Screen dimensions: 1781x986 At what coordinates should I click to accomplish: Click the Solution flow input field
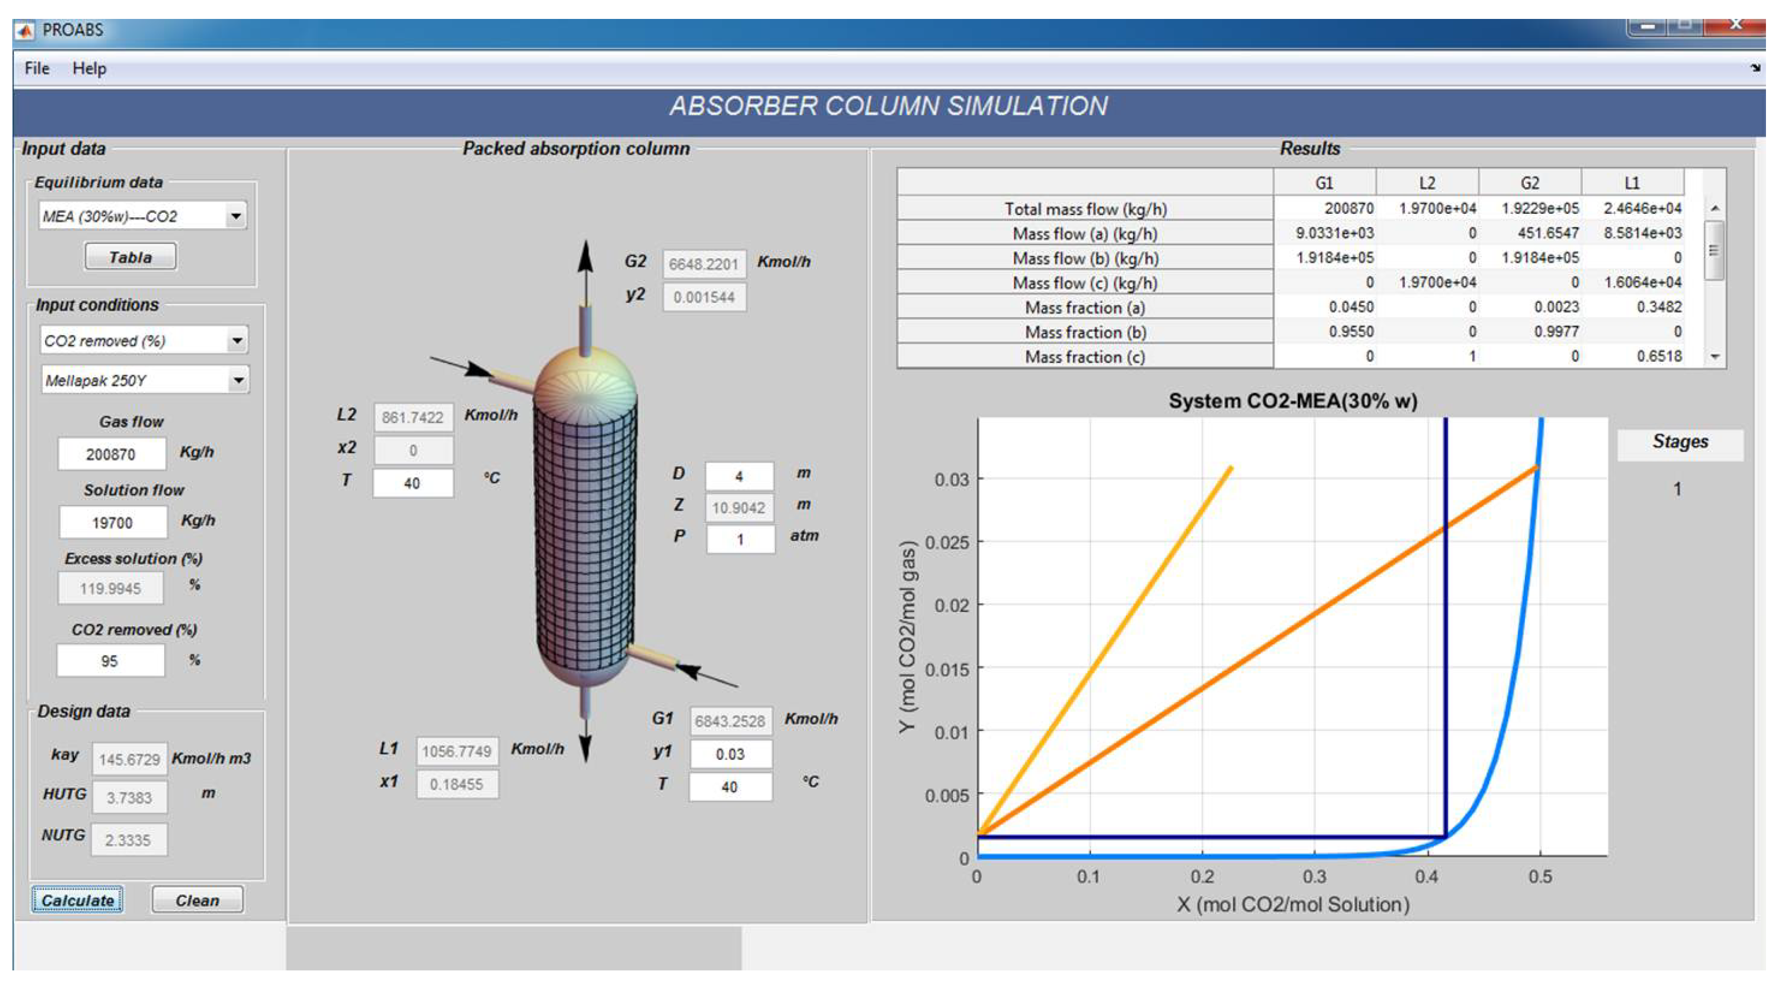click(x=112, y=523)
